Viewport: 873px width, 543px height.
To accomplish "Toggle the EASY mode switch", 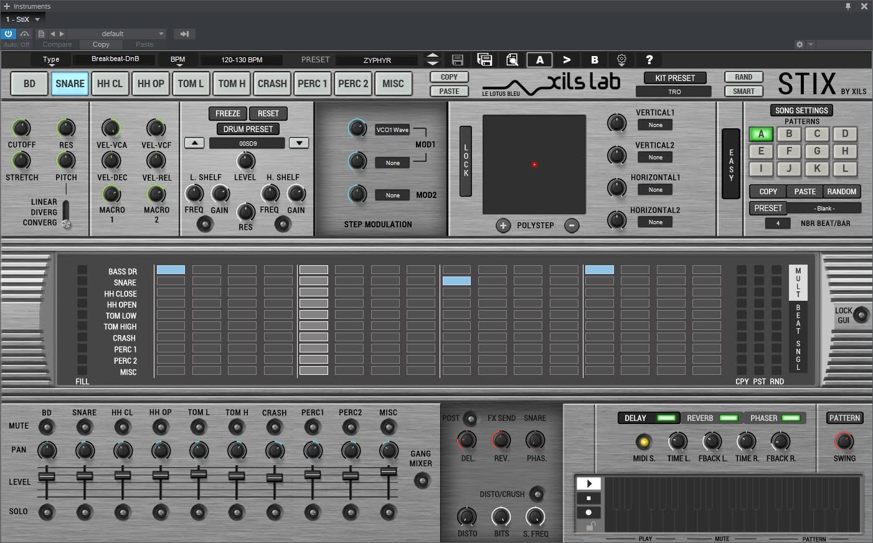I will [x=731, y=164].
